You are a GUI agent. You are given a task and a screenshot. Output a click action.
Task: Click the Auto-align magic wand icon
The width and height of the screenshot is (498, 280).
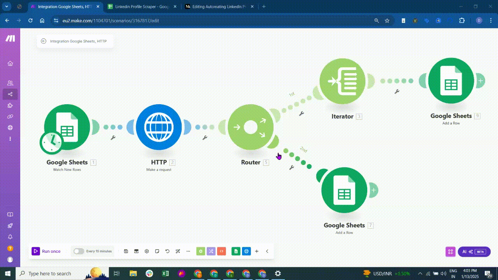pos(178,251)
